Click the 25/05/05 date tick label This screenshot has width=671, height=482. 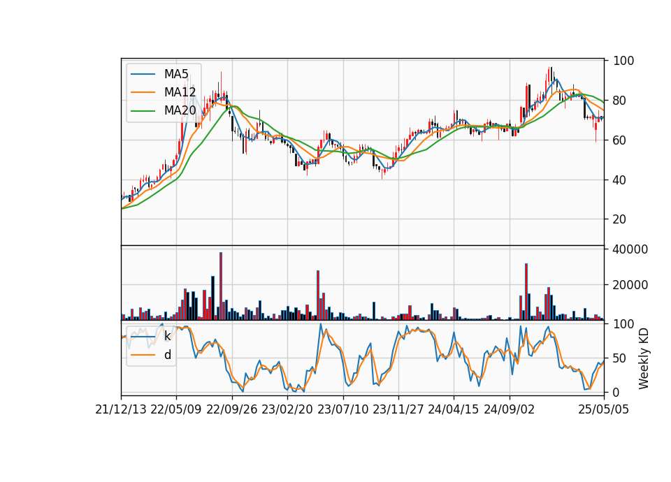[x=604, y=410]
